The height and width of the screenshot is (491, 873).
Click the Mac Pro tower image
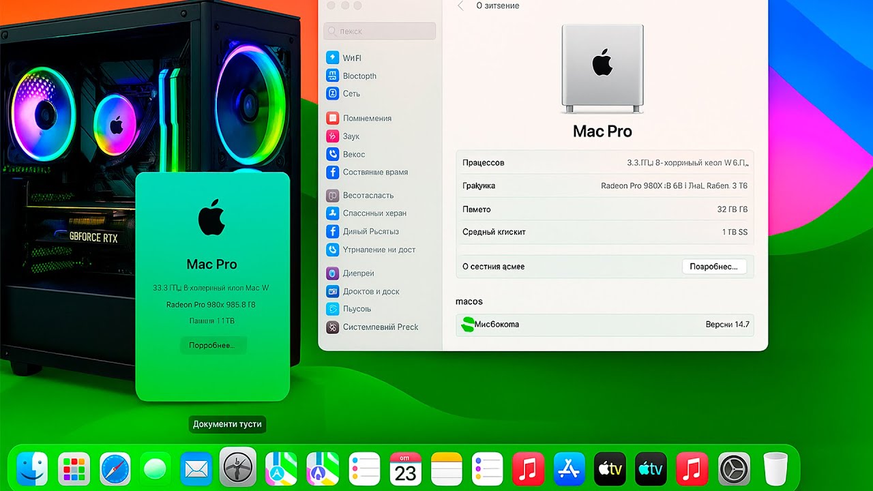point(602,68)
